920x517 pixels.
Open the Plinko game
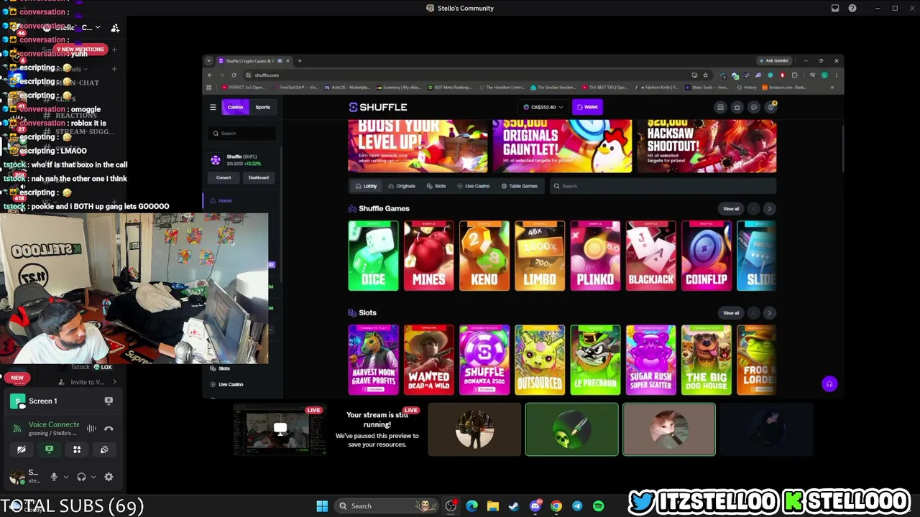coord(595,256)
